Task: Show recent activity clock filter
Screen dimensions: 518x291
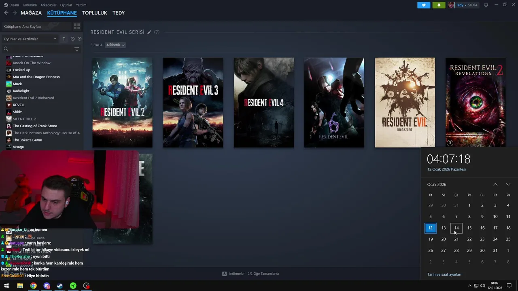Action: click(x=72, y=39)
